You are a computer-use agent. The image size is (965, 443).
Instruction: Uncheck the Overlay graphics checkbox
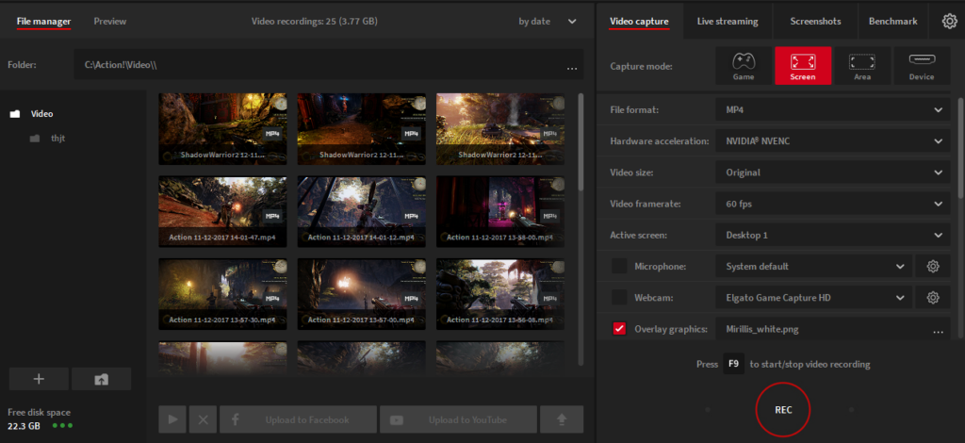point(619,329)
